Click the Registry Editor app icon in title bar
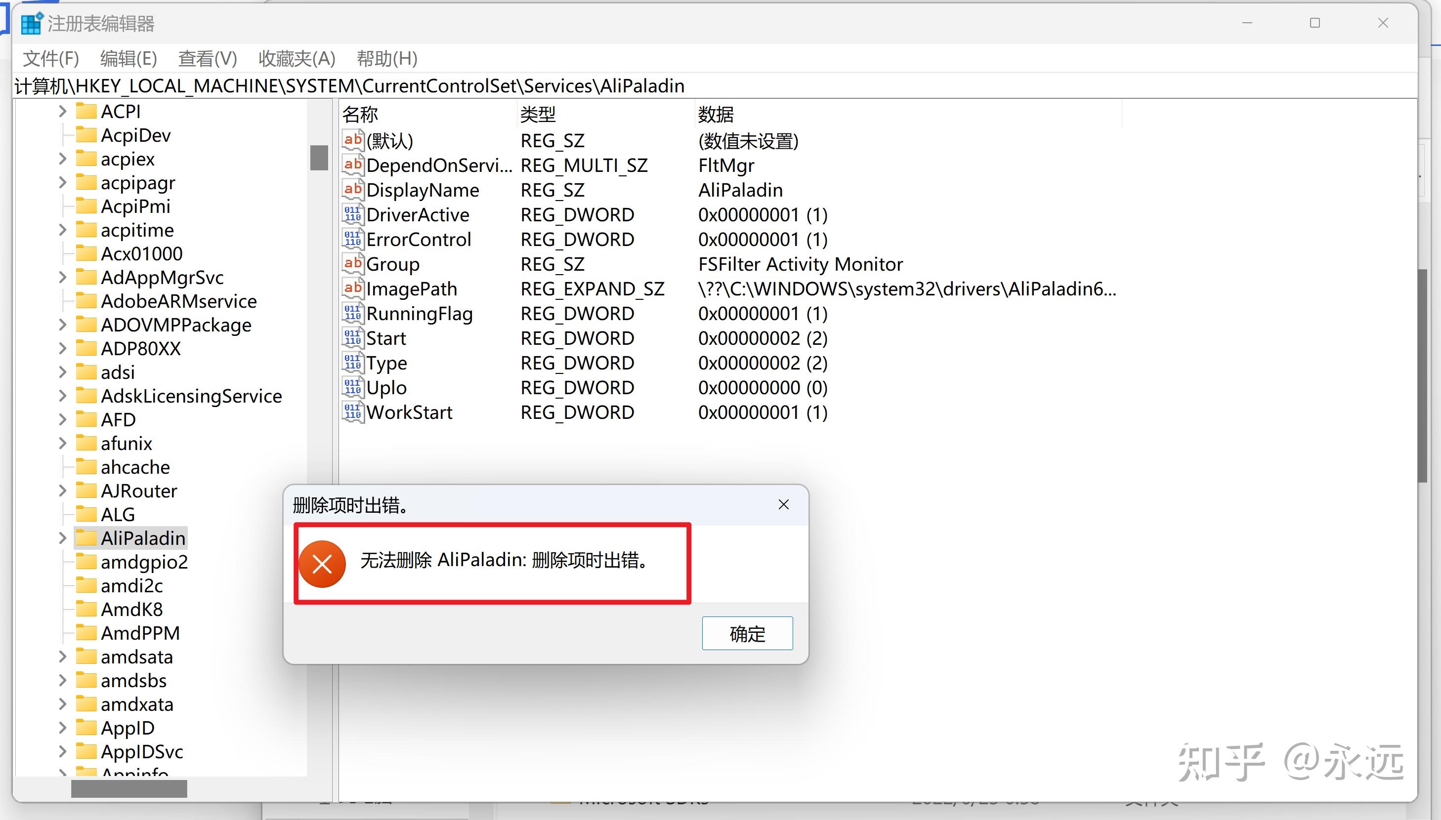This screenshot has height=820, width=1441. click(32, 23)
